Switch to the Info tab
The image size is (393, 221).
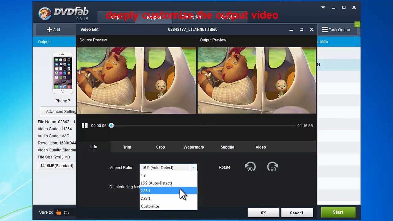click(94, 147)
